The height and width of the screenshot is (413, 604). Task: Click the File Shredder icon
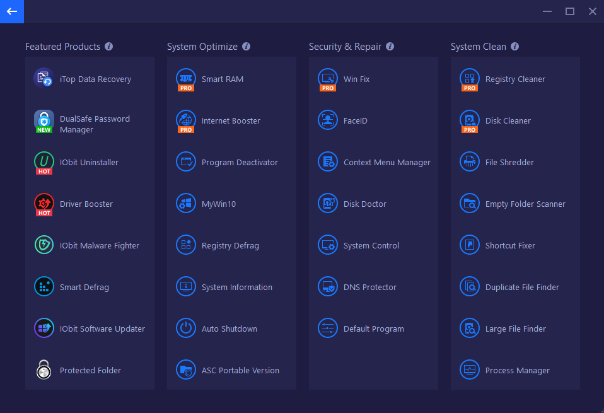point(470,161)
